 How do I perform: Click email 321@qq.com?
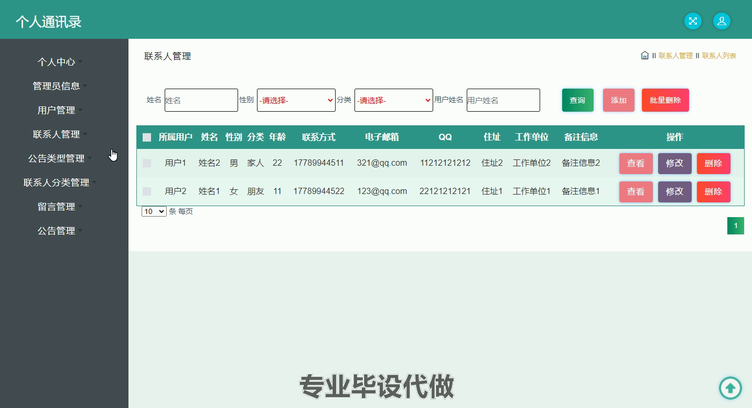[x=382, y=163]
